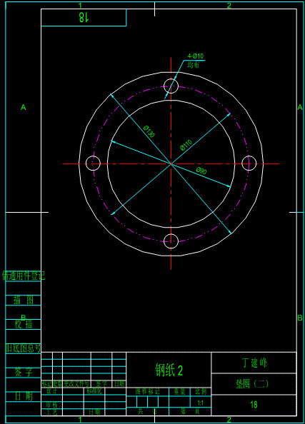Click zone letter A on left border
305x424 pixels.
[x=24, y=107]
